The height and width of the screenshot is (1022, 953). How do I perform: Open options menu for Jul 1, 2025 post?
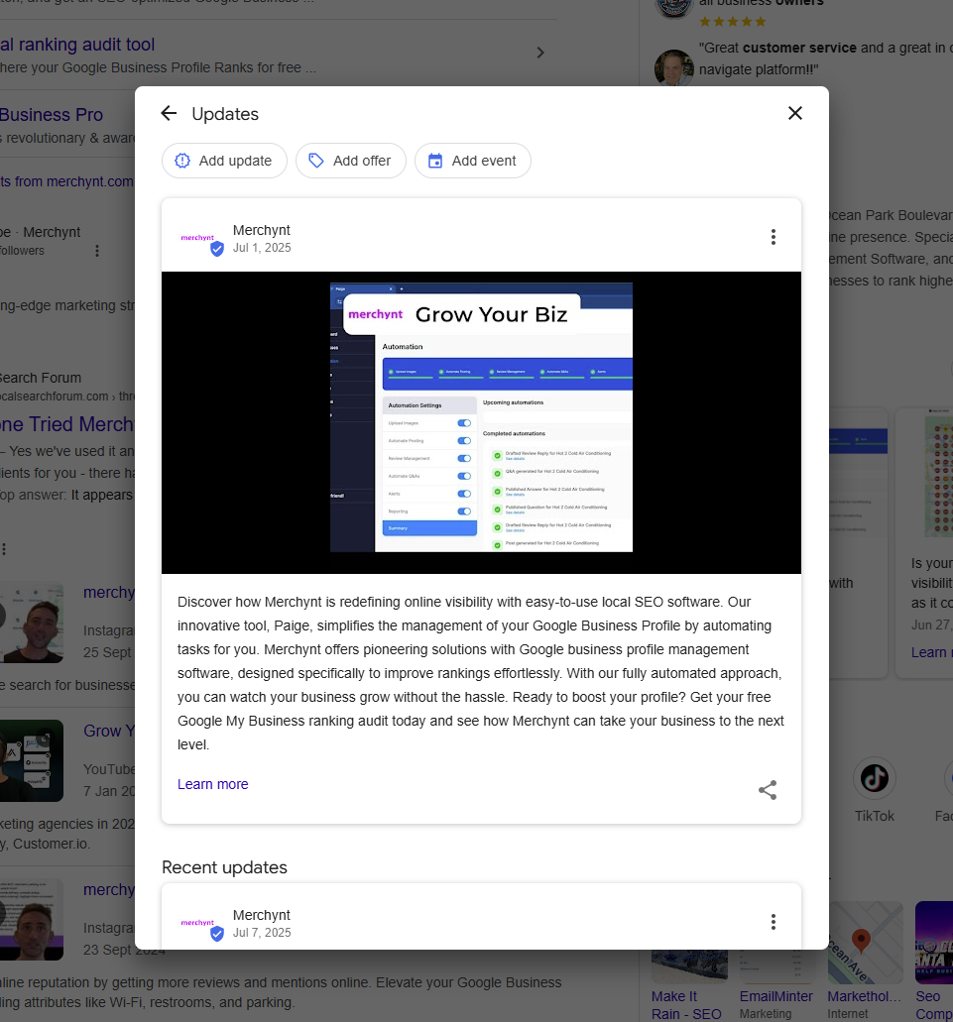point(774,237)
